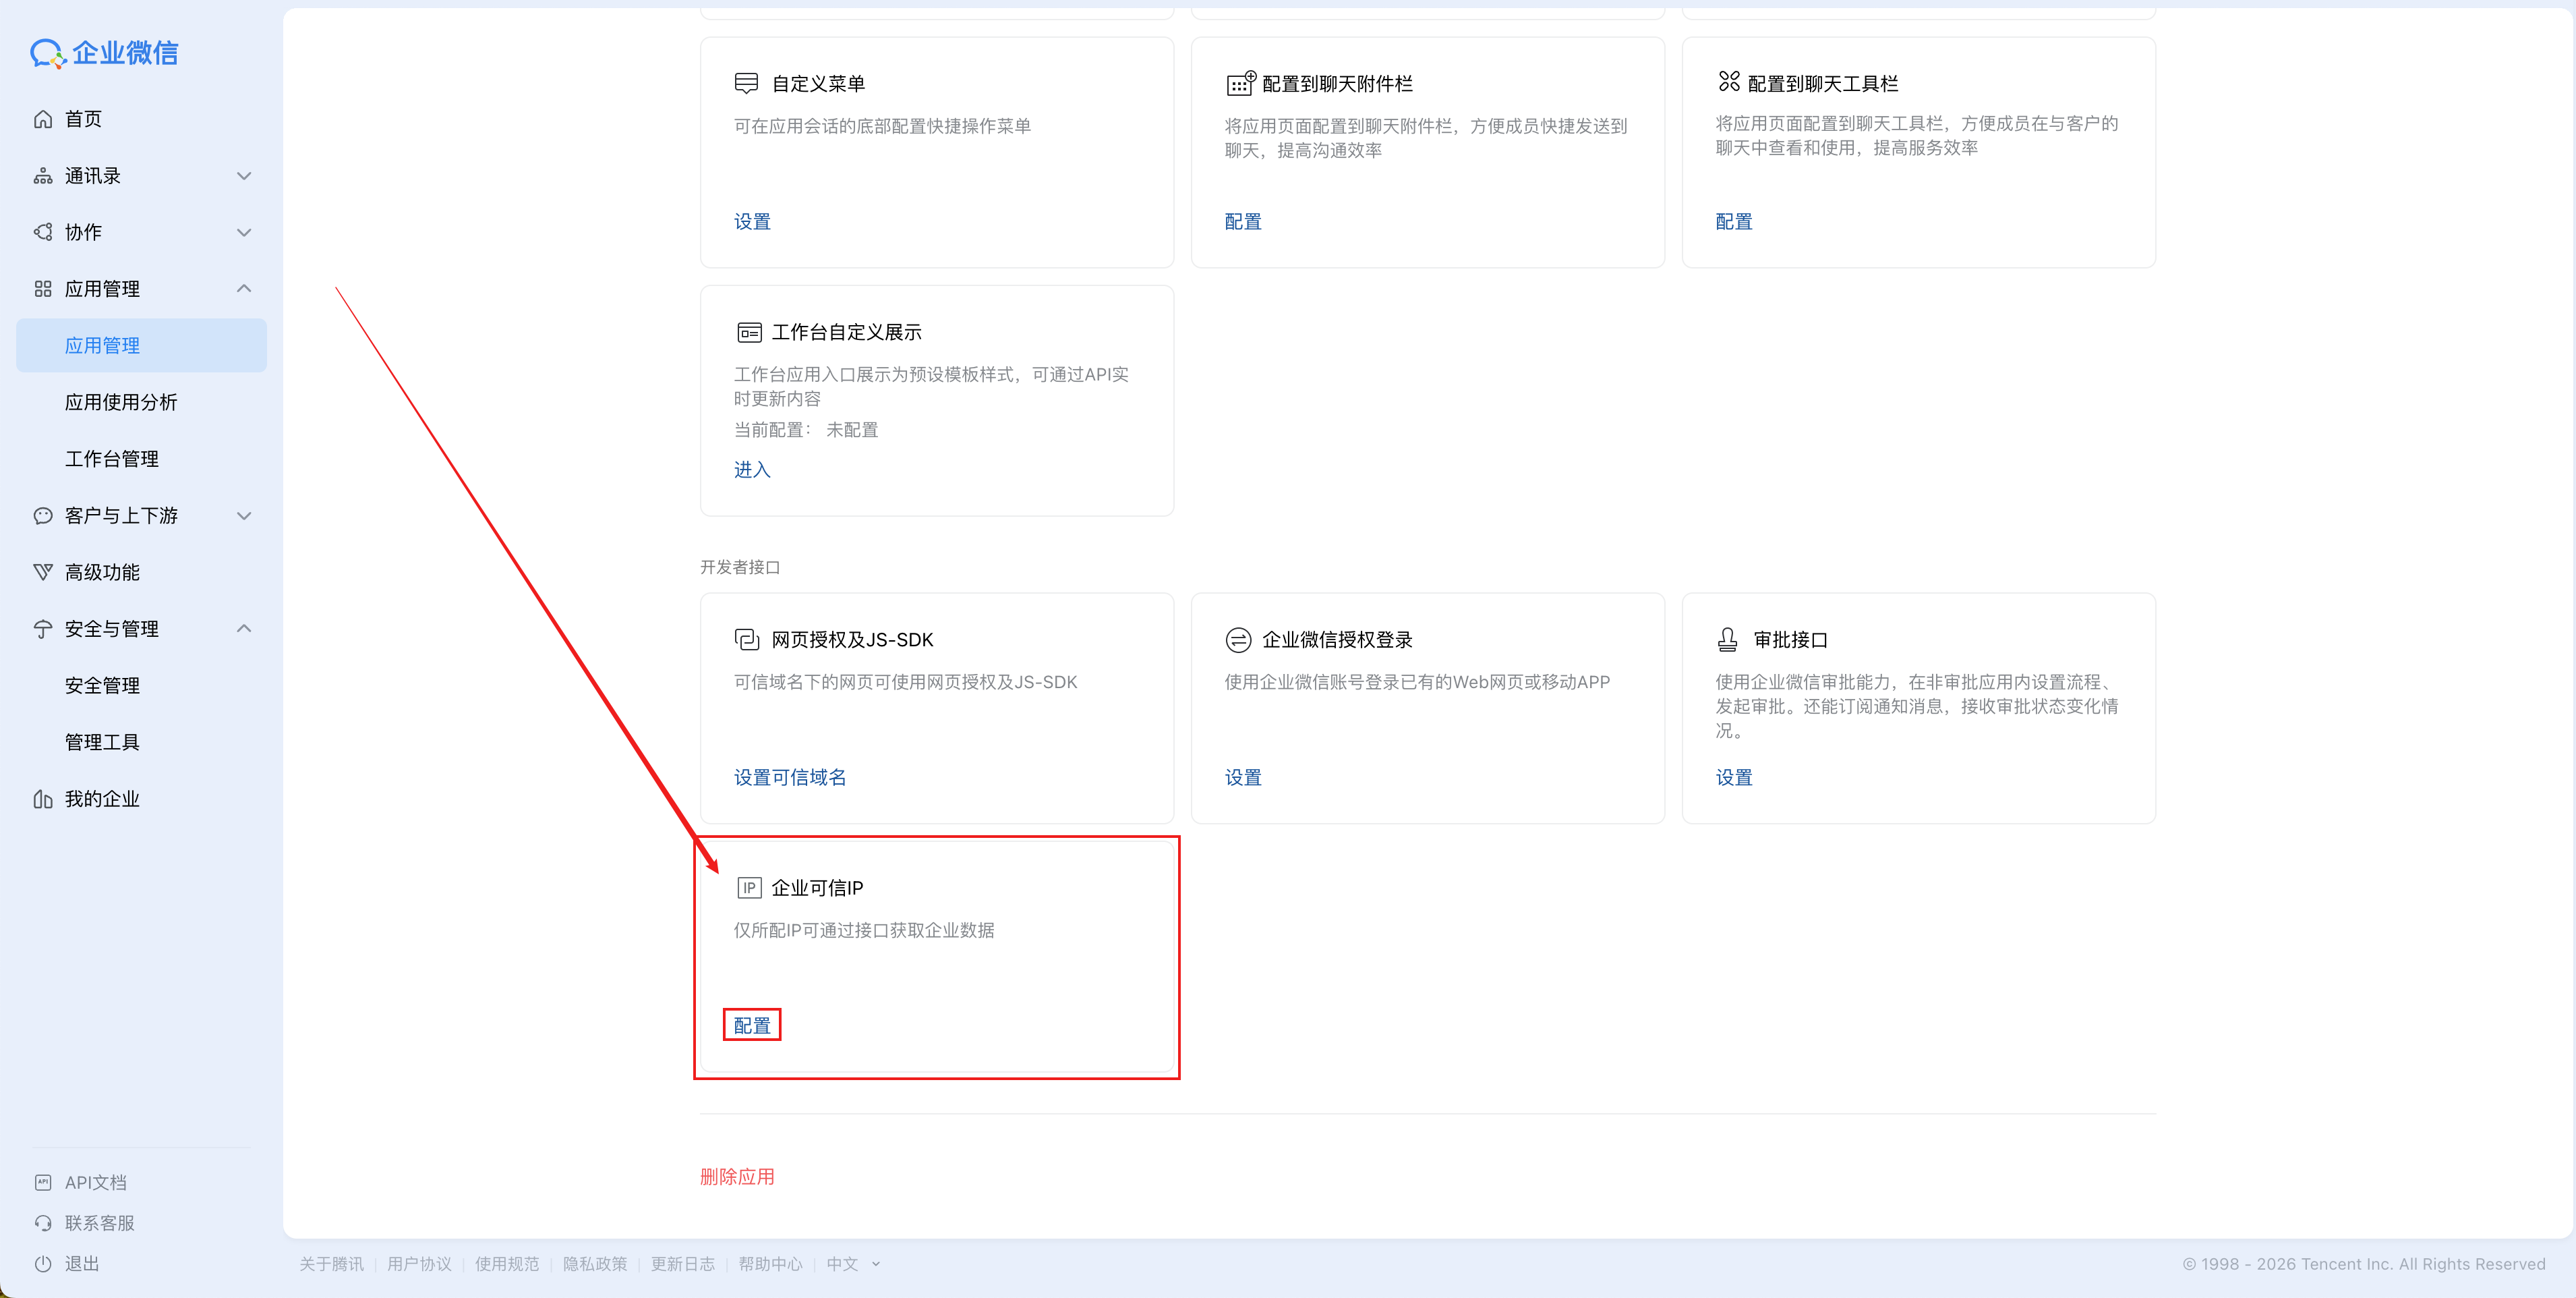Image resolution: width=2576 pixels, height=1298 pixels.
Task: Collapse the 安全与管理 section
Action: click(x=243, y=629)
